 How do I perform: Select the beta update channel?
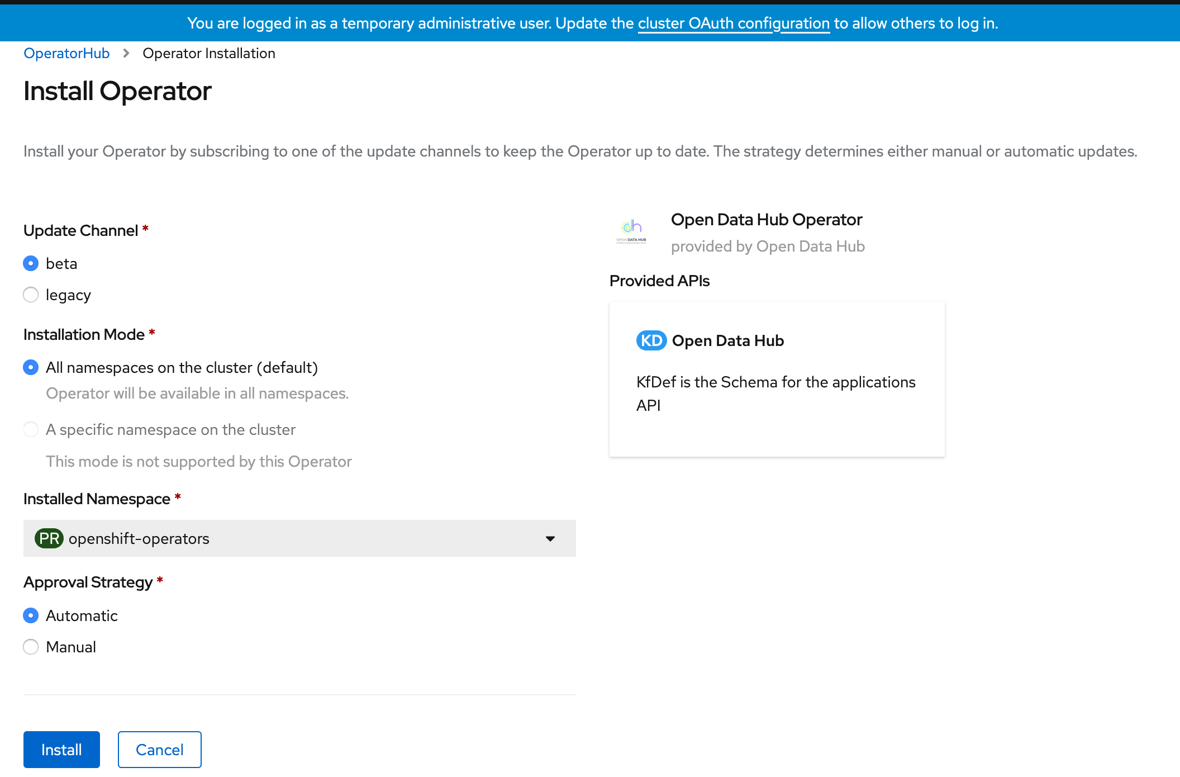tap(31, 263)
